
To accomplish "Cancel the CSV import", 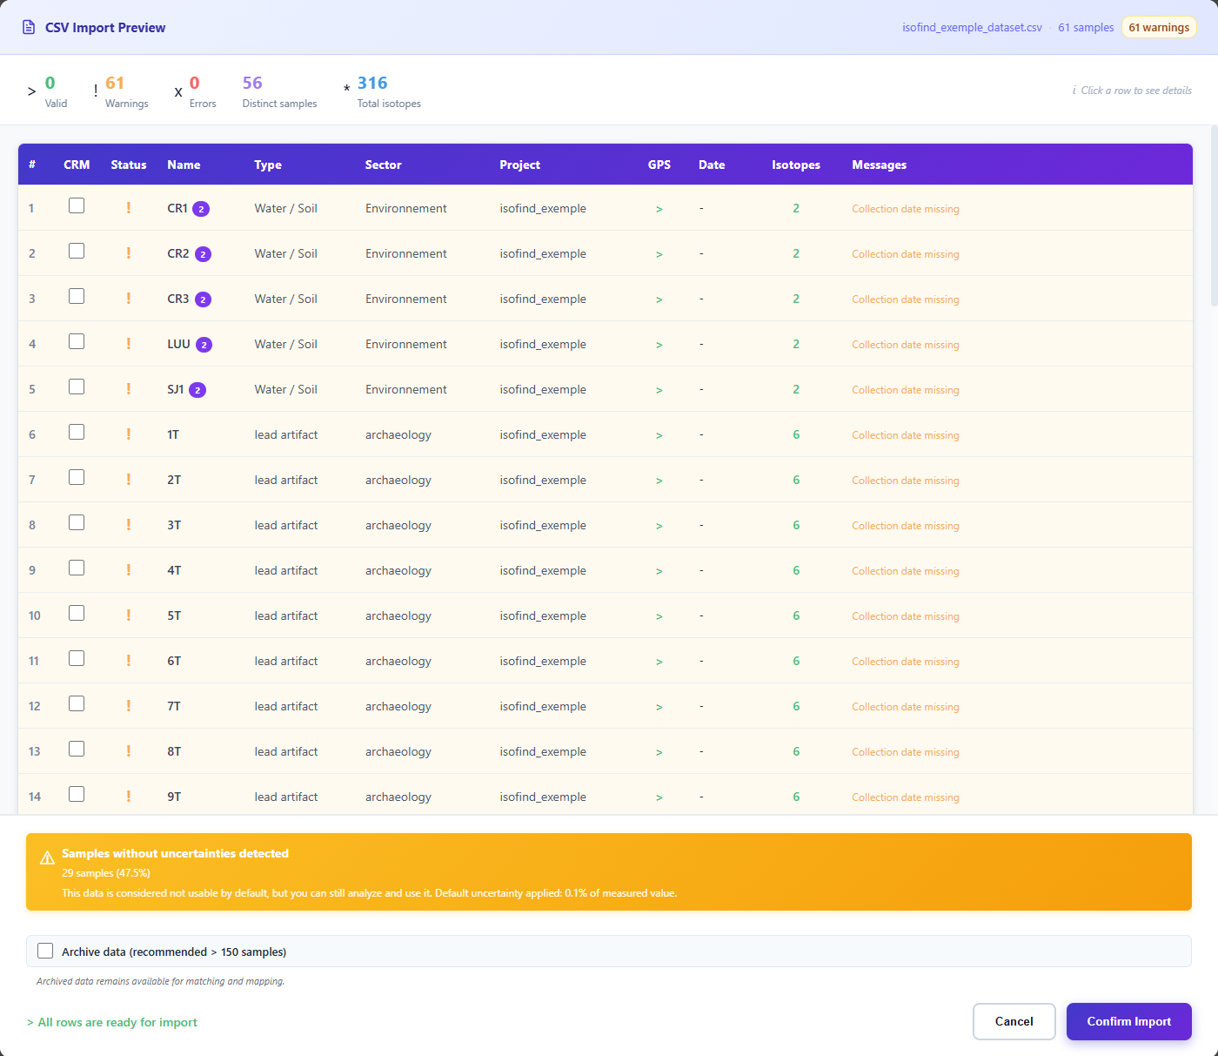I will tap(1014, 1021).
